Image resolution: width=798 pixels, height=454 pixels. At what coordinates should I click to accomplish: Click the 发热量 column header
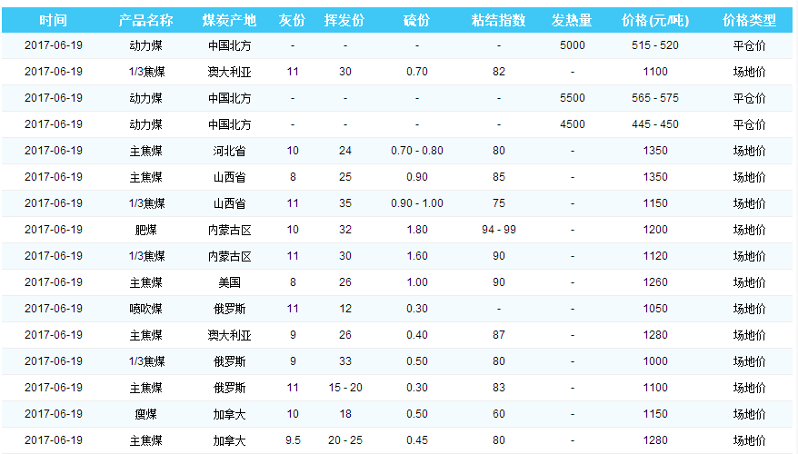[573, 20]
